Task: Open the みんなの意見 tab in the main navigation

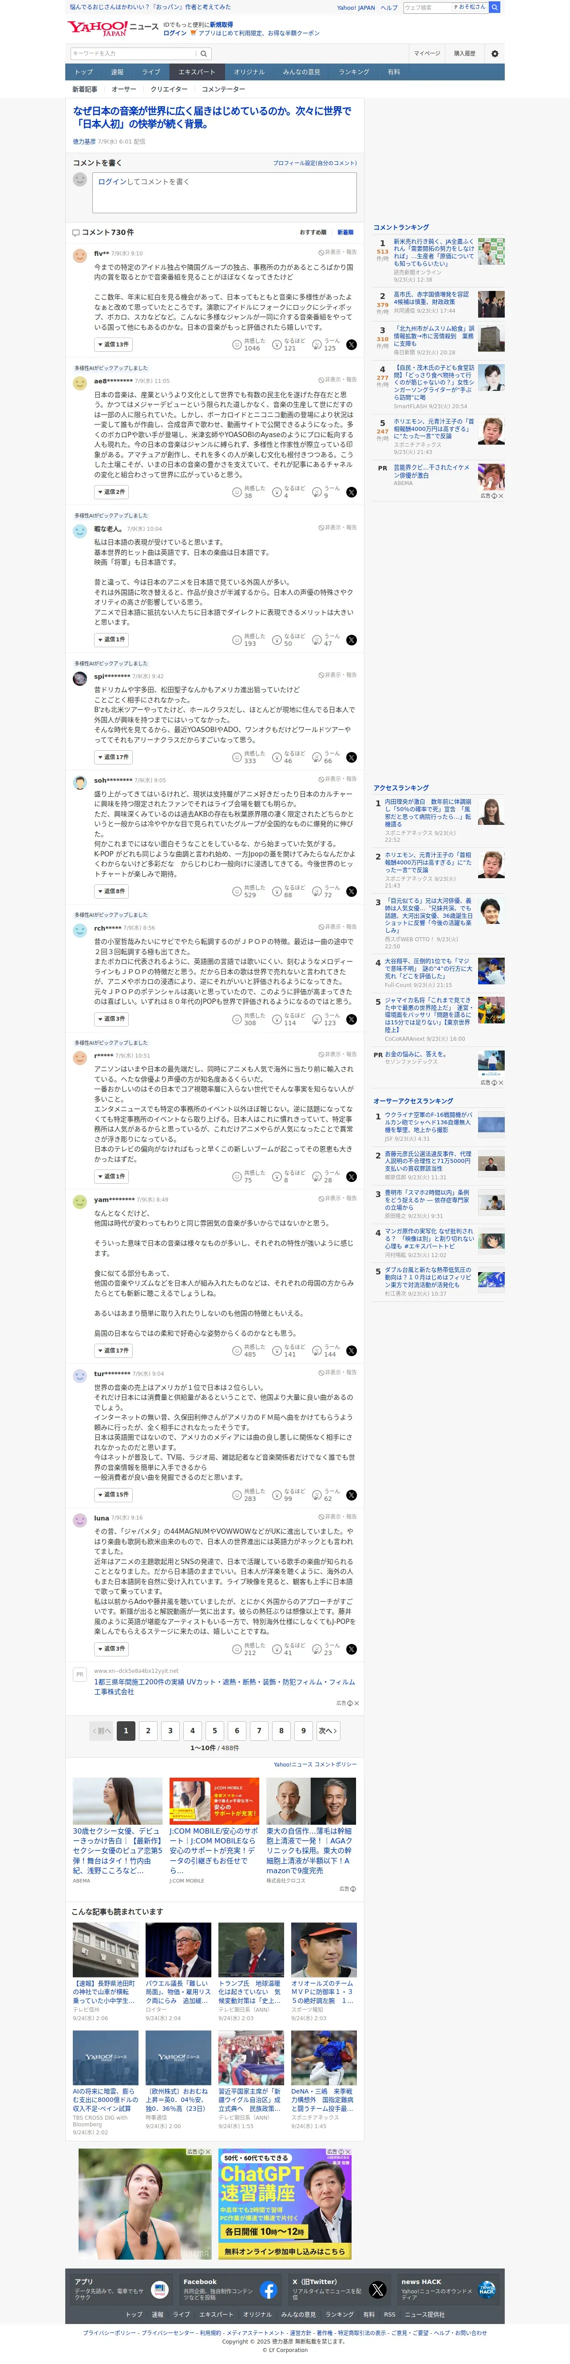Action: [x=302, y=72]
